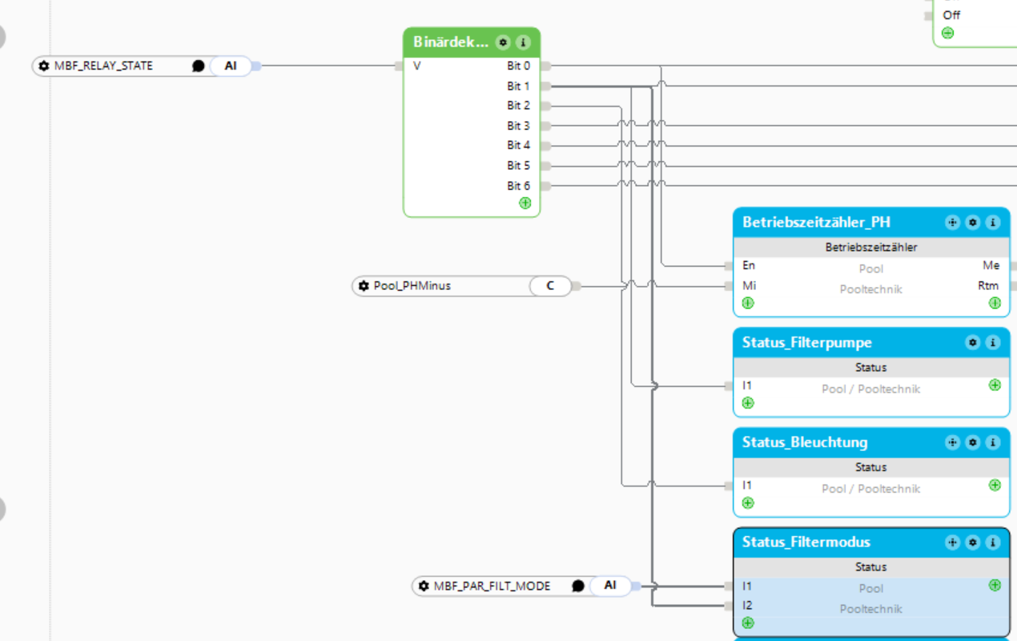Select the MBF_PAR_FILT_MODE input label

coord(492,586)
